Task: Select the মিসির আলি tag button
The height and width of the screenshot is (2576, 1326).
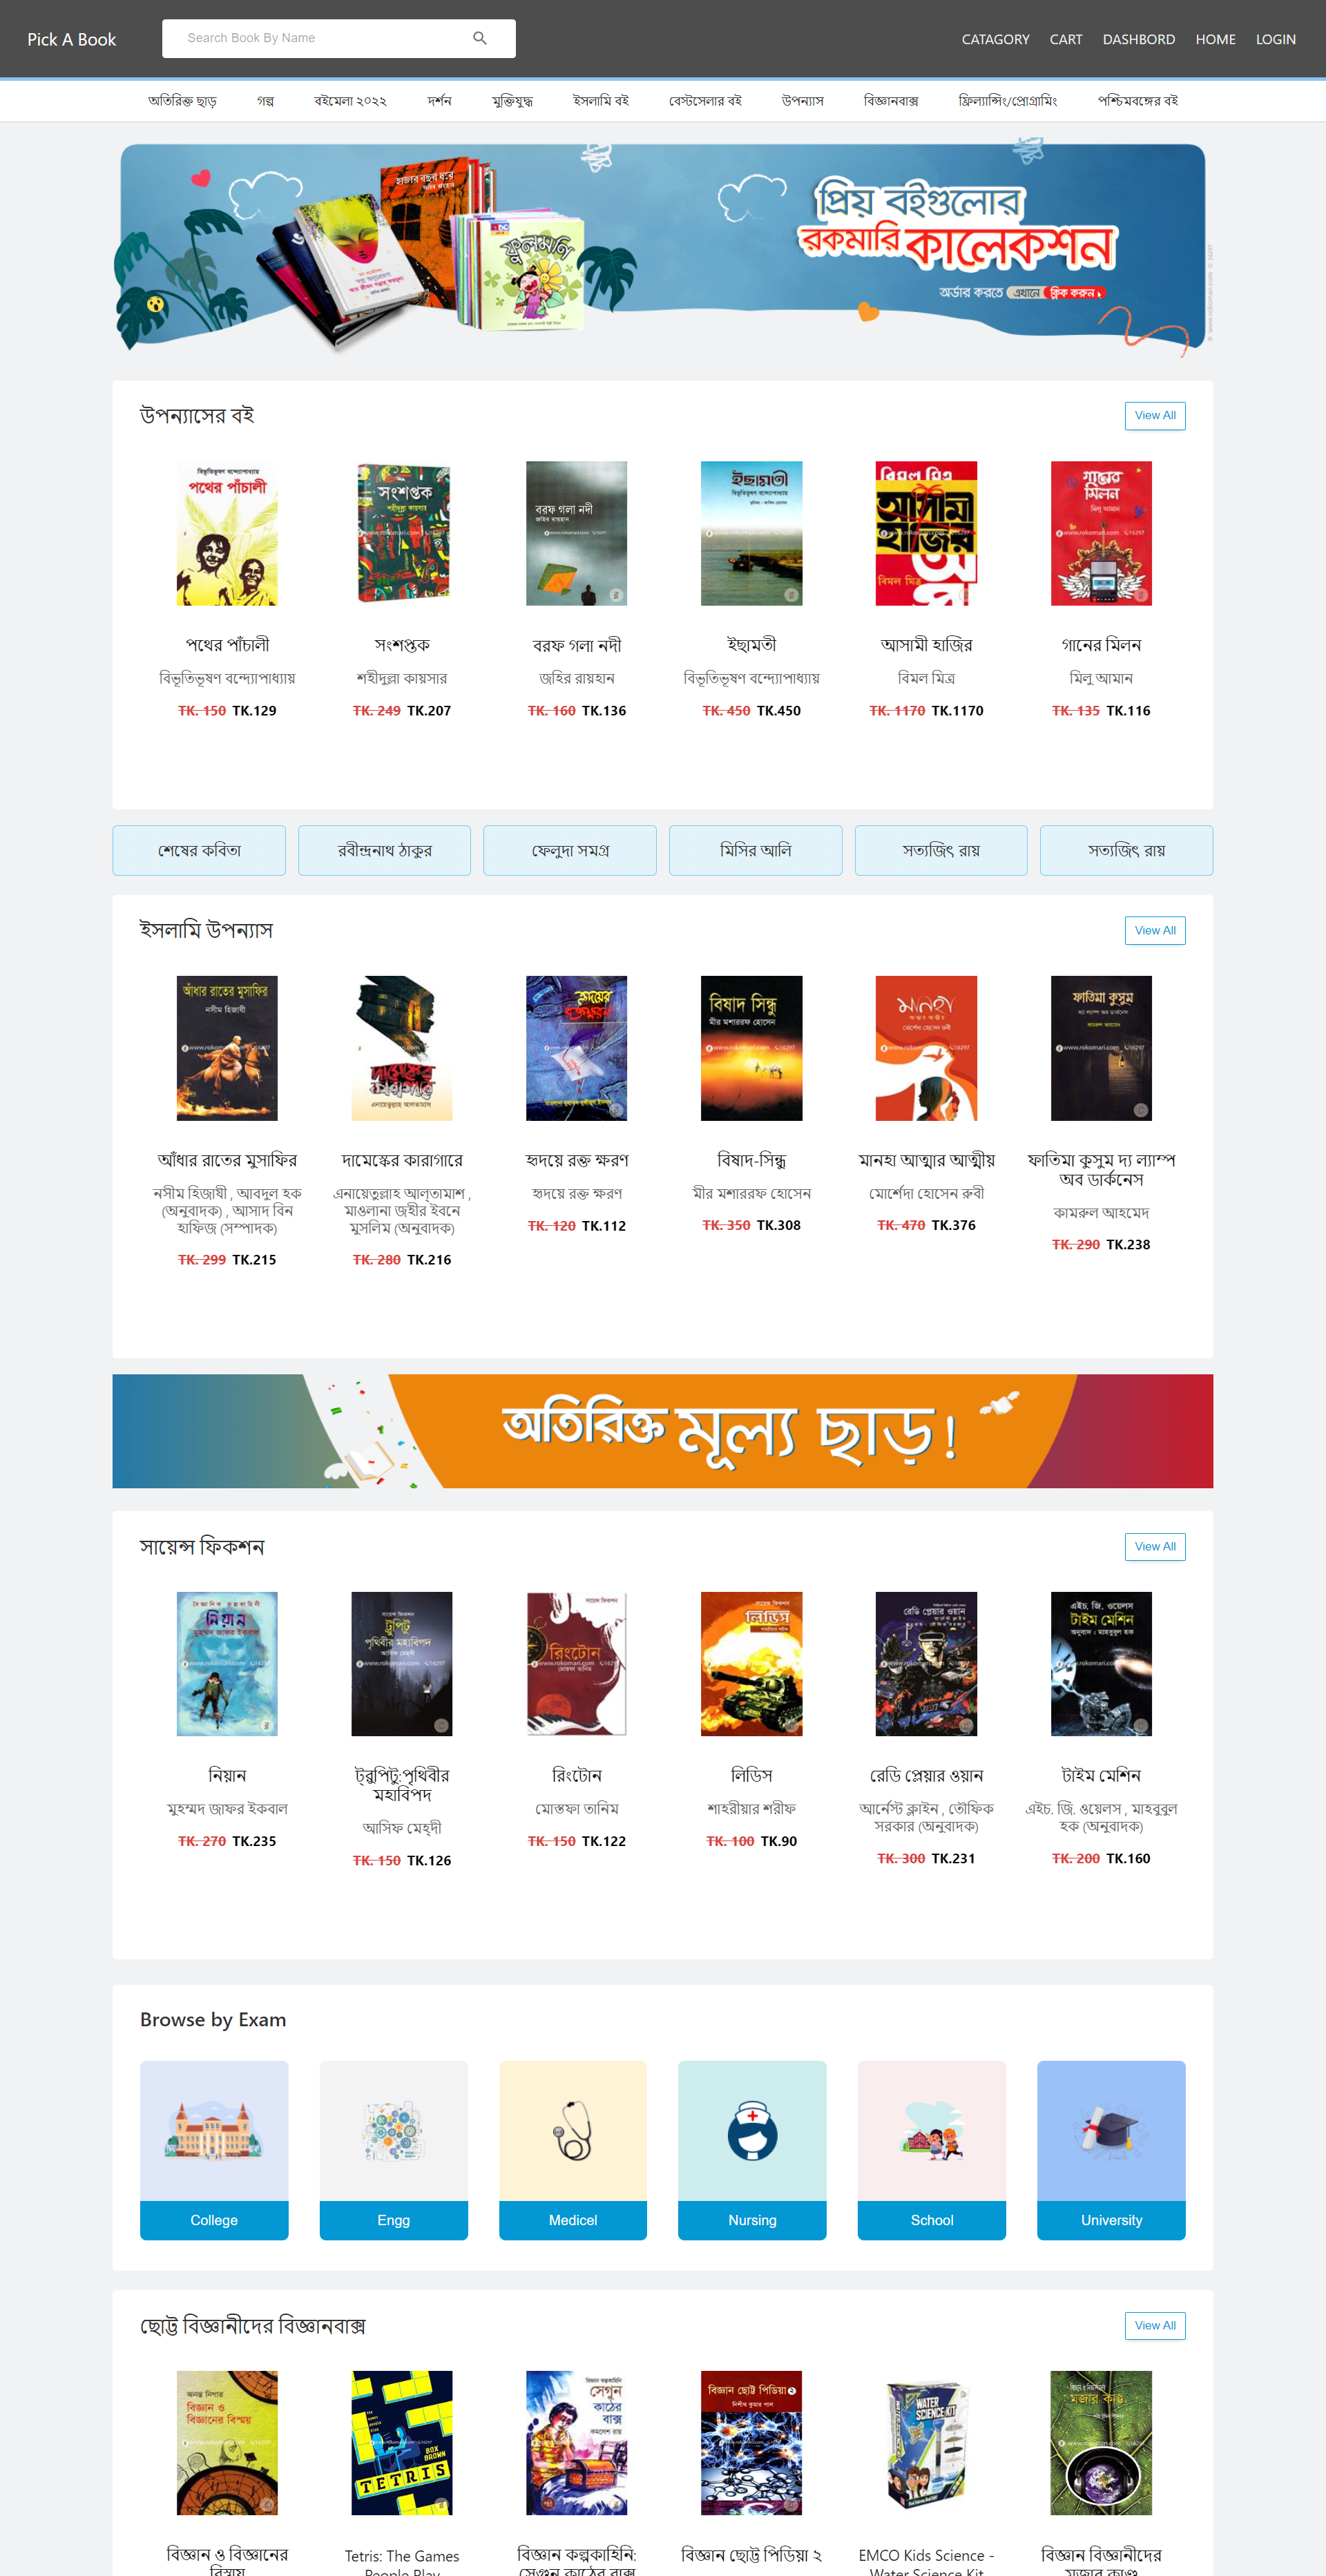Action: pos(755,850)
